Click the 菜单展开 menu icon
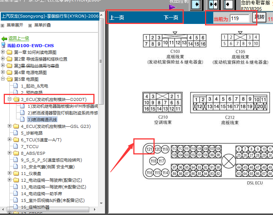273x215 pixels. (3, 25)
